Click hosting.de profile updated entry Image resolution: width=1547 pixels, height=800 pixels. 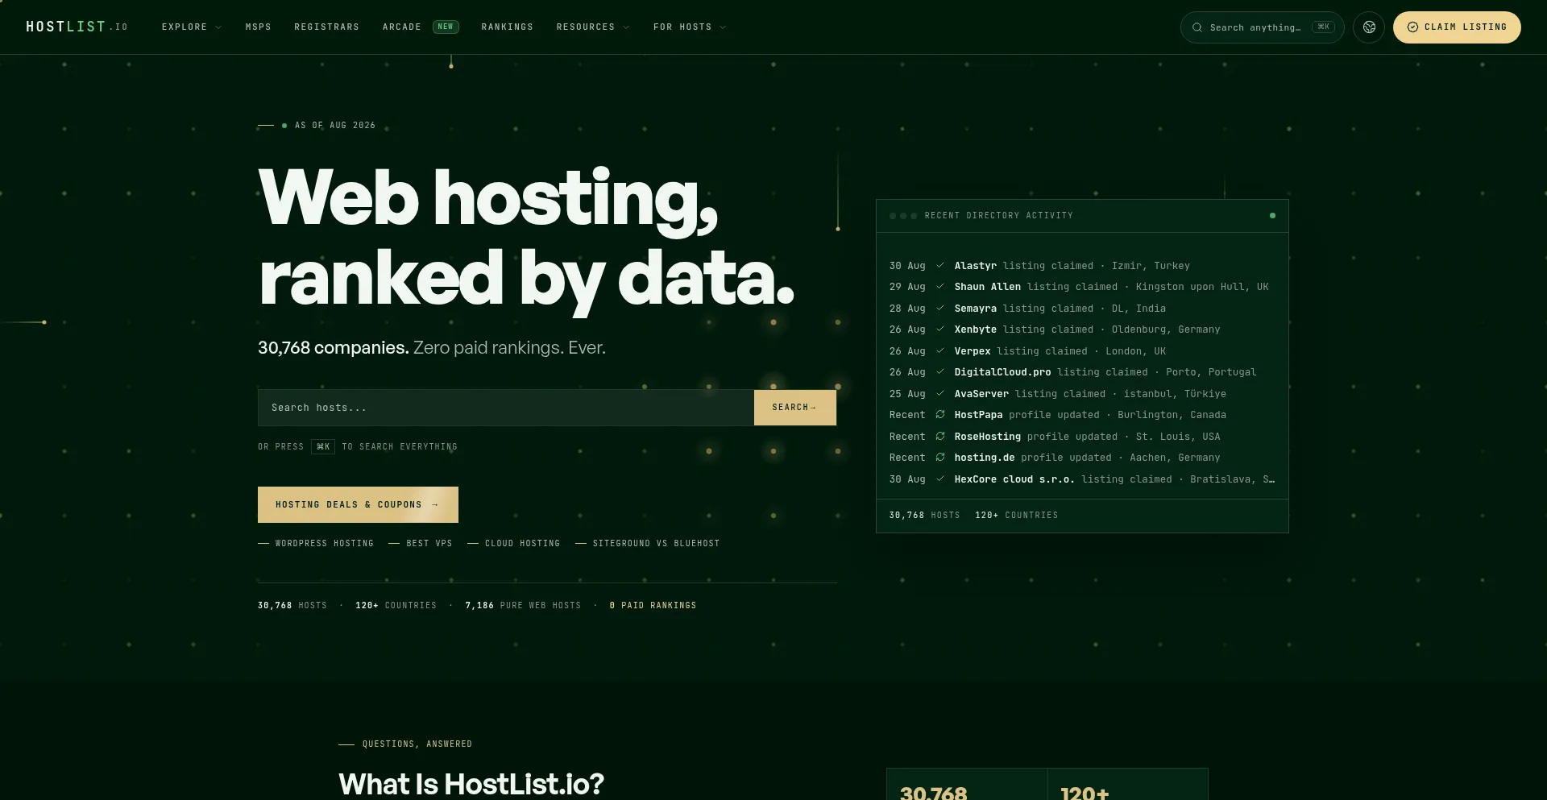(1082, 458)
